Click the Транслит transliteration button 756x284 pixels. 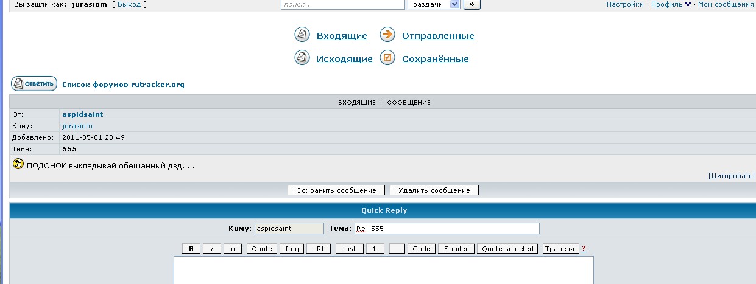[x=561, y=249]
